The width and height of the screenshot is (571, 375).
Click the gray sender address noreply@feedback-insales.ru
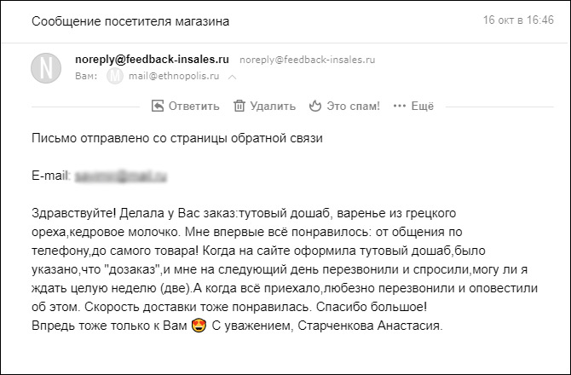click(x=308, y=60)
